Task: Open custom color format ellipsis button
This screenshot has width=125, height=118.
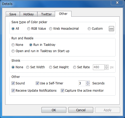Action: (111, 29)
